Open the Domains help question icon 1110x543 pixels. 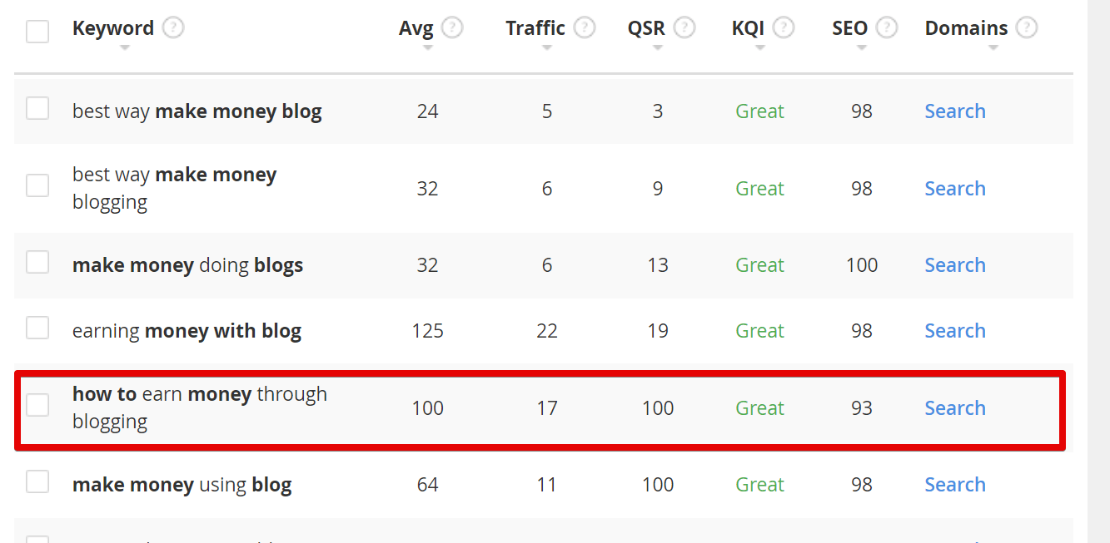tap(1027, 28)
